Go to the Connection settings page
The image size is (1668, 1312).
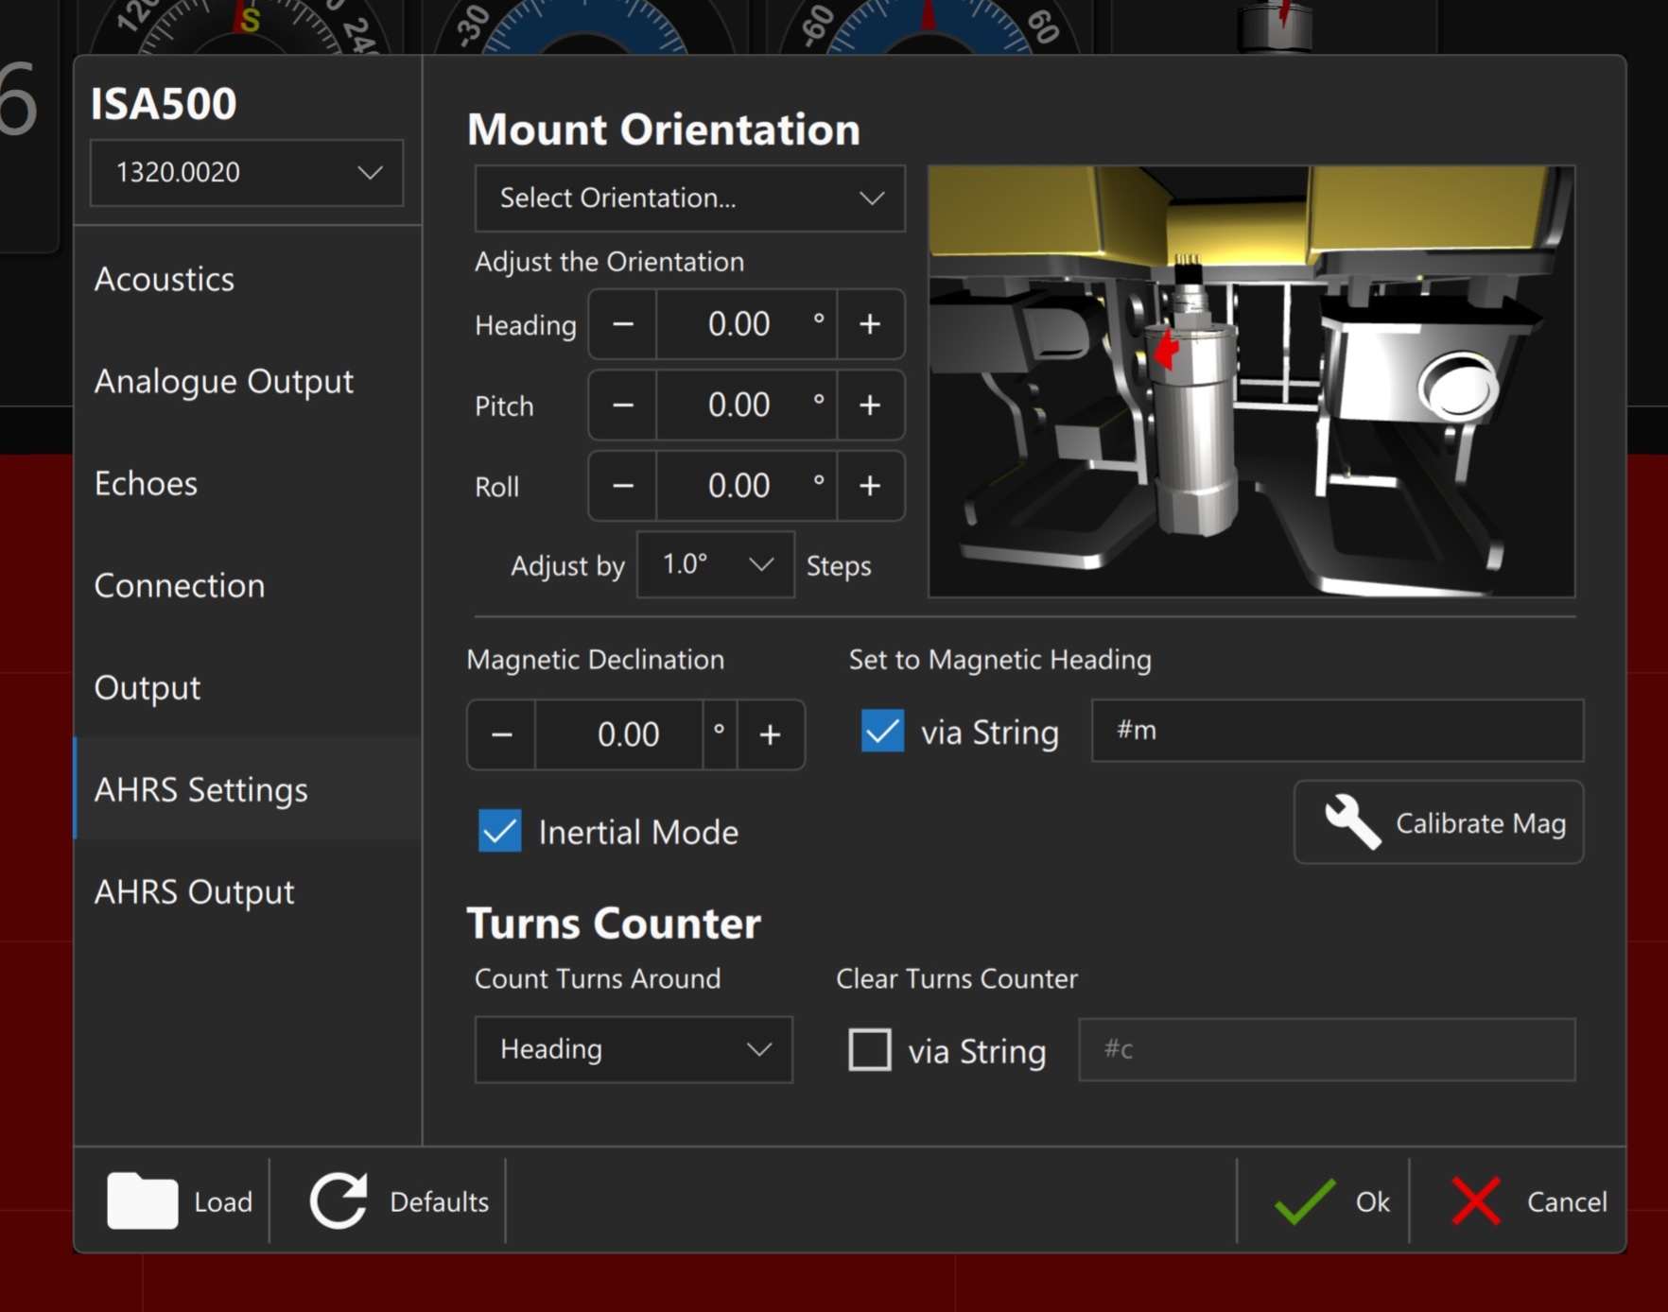(247, 585)
